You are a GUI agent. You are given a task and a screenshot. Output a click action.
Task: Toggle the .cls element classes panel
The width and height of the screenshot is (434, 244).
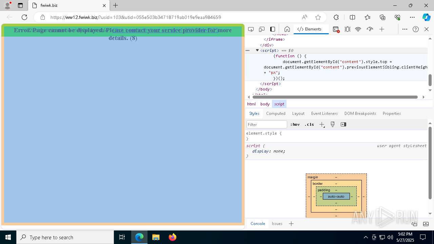(x=309, y=124)
